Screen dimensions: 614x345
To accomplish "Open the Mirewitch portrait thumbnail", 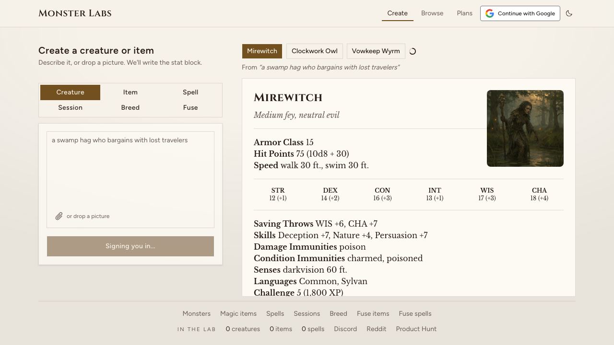I will [525, 128].
